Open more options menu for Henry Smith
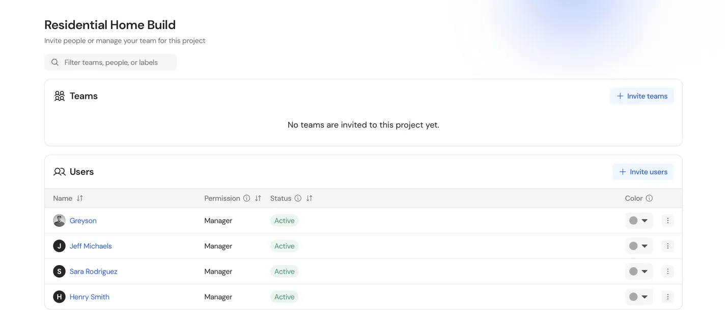 click(x=667, y=297)
